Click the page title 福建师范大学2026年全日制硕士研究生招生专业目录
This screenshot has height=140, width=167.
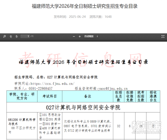tap(84, 6)
